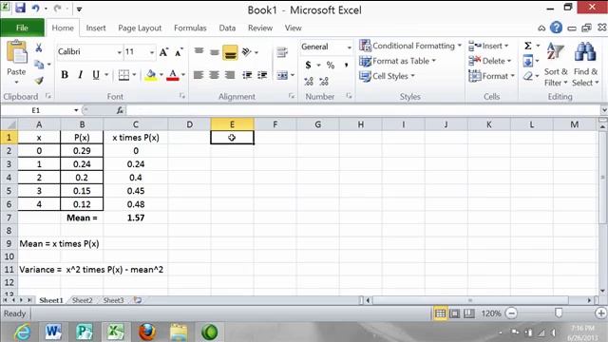
Task: Switch to Sheet2 worksheet tab
Action: (x=83, y=300)
